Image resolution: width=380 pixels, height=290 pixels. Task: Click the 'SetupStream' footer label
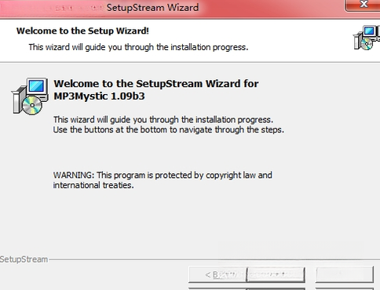[24, 259]
